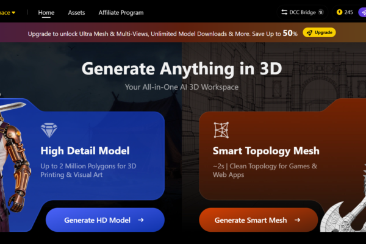Expand the workspace dropdown arrow

[13, 13]
